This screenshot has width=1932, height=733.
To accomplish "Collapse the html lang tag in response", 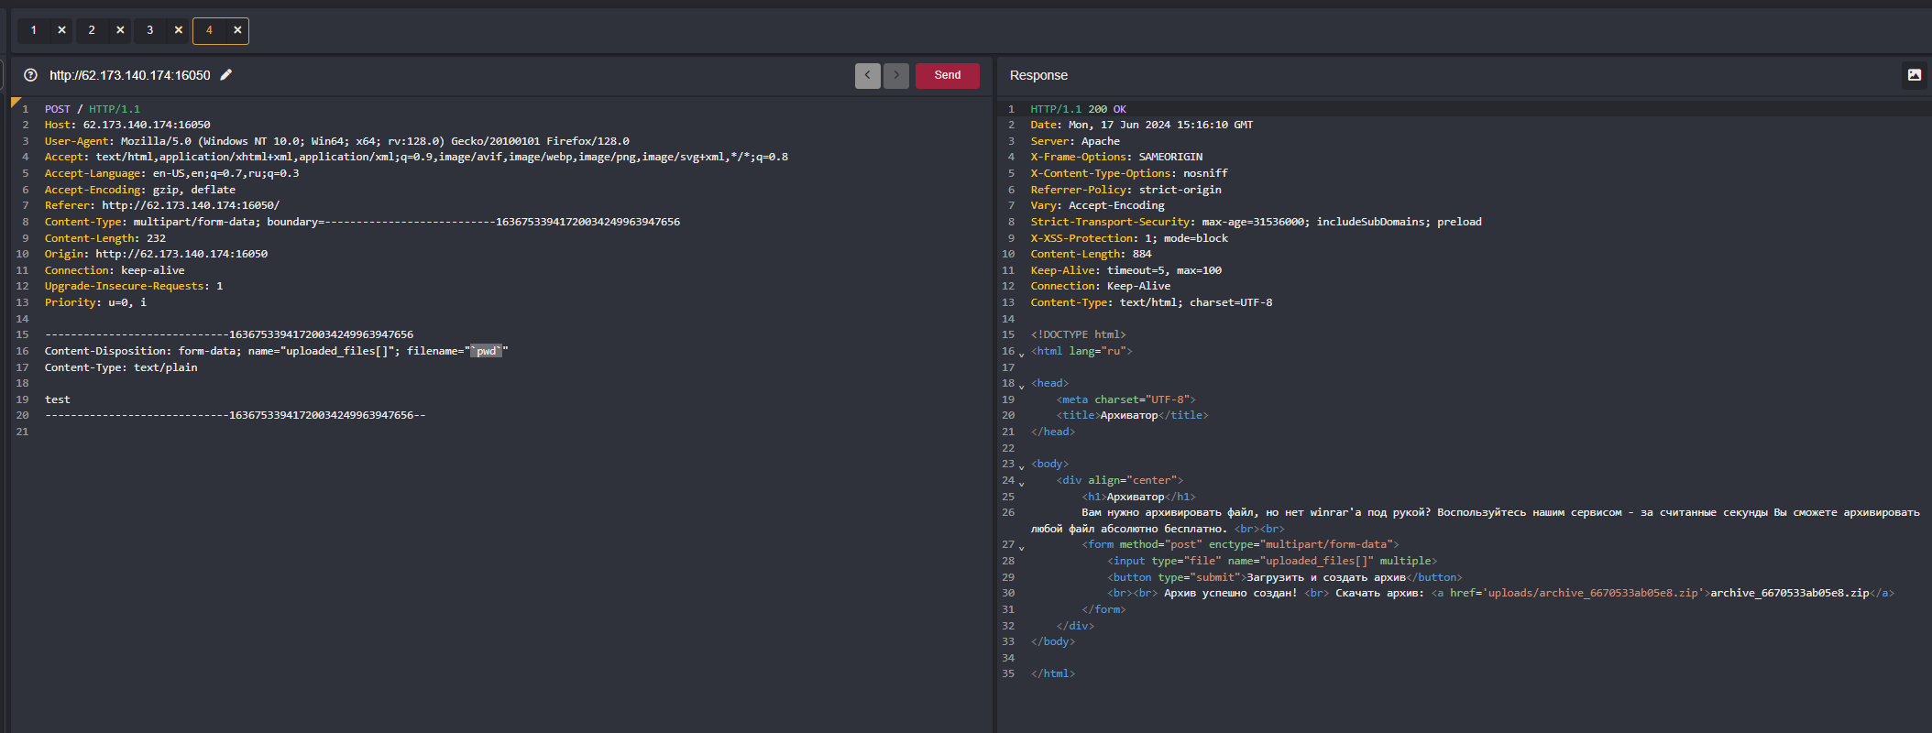I will [x=1022, y=354].
